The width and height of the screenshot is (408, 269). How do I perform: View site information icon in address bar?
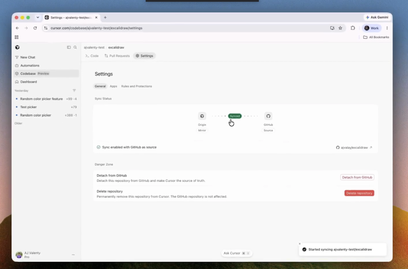tap(46, 28)
